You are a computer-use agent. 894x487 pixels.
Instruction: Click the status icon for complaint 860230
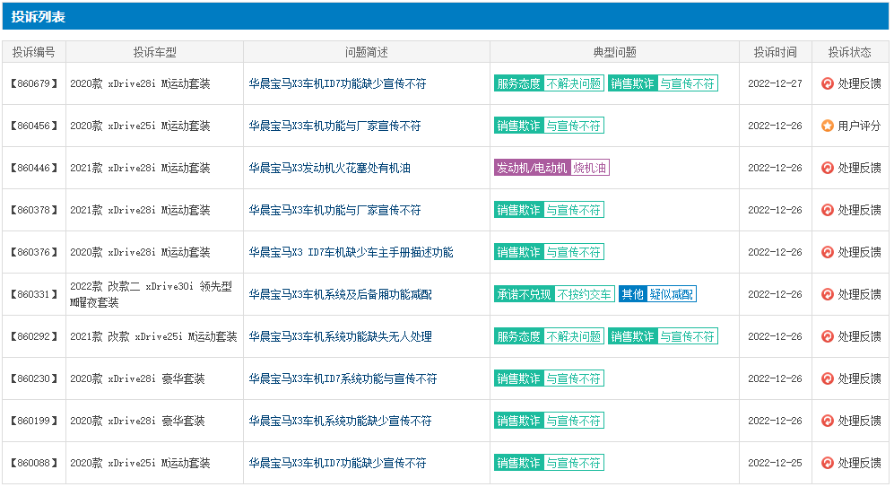coord(828,379)
